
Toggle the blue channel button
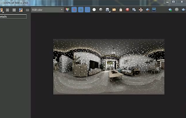tap(88, 10)
